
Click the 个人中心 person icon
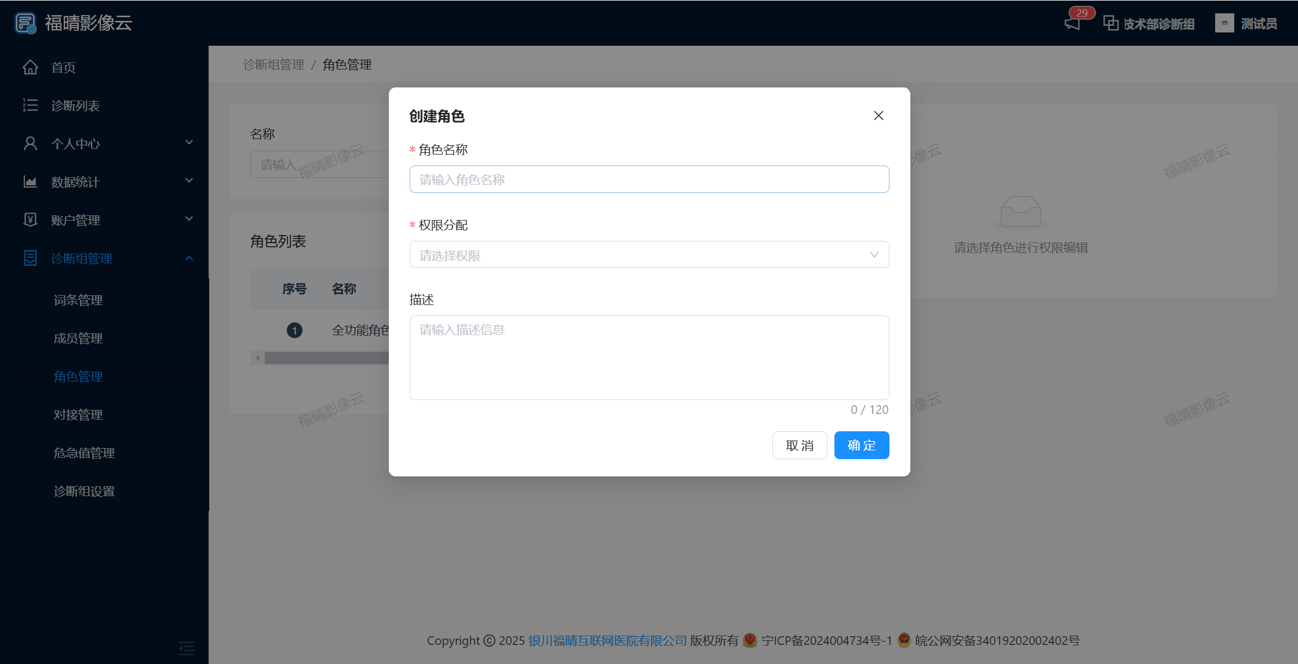point(30,144)
